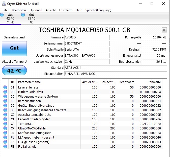This screenshot has width=171, height=157.
Task: Select the Geräte-Einschaltvorgänge parameter name
Action: click(36, 106)
